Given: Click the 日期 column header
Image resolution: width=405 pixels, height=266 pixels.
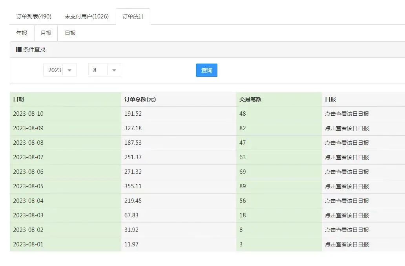Looking at the screenshot, I should tap(18, 99).
